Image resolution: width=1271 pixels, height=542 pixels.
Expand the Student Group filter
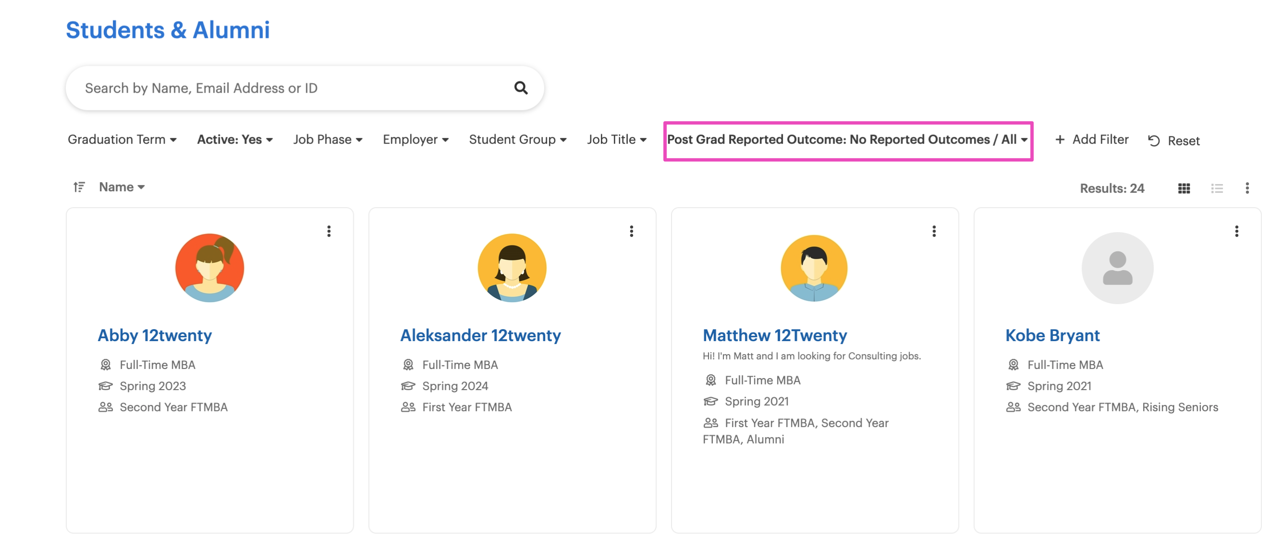click(x=518, y=139)
